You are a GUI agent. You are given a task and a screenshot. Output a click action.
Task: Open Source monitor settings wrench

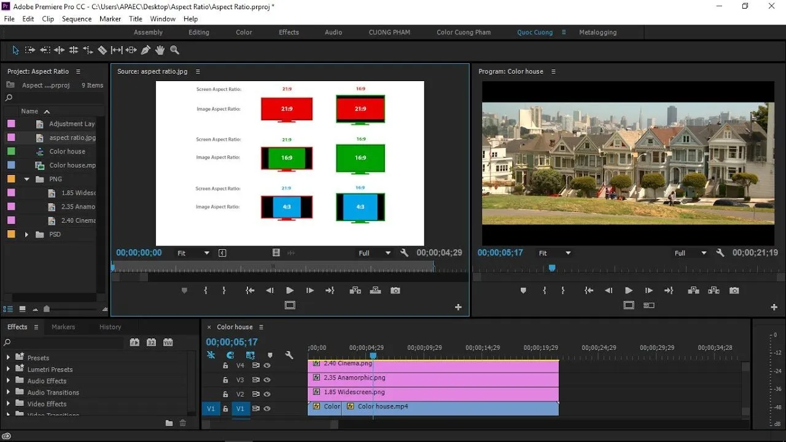[404, 252]
